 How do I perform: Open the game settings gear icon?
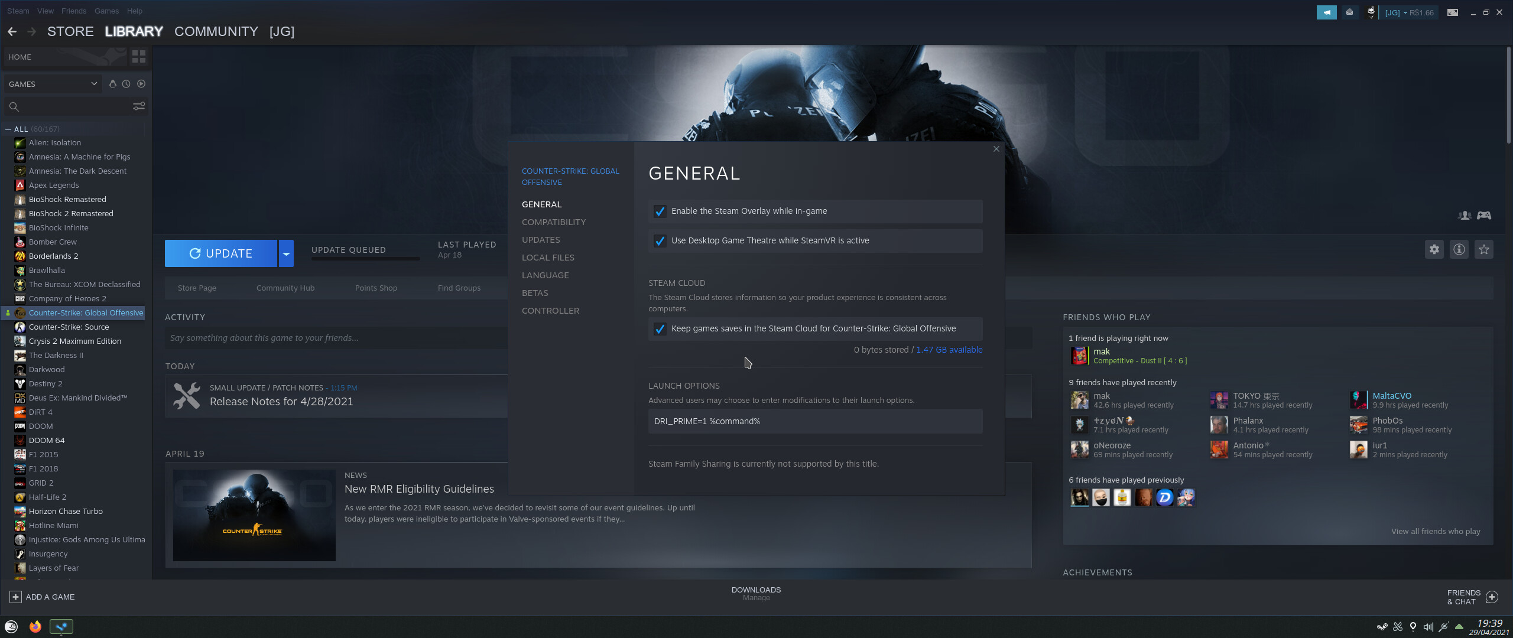click(x=1434, y=249)
